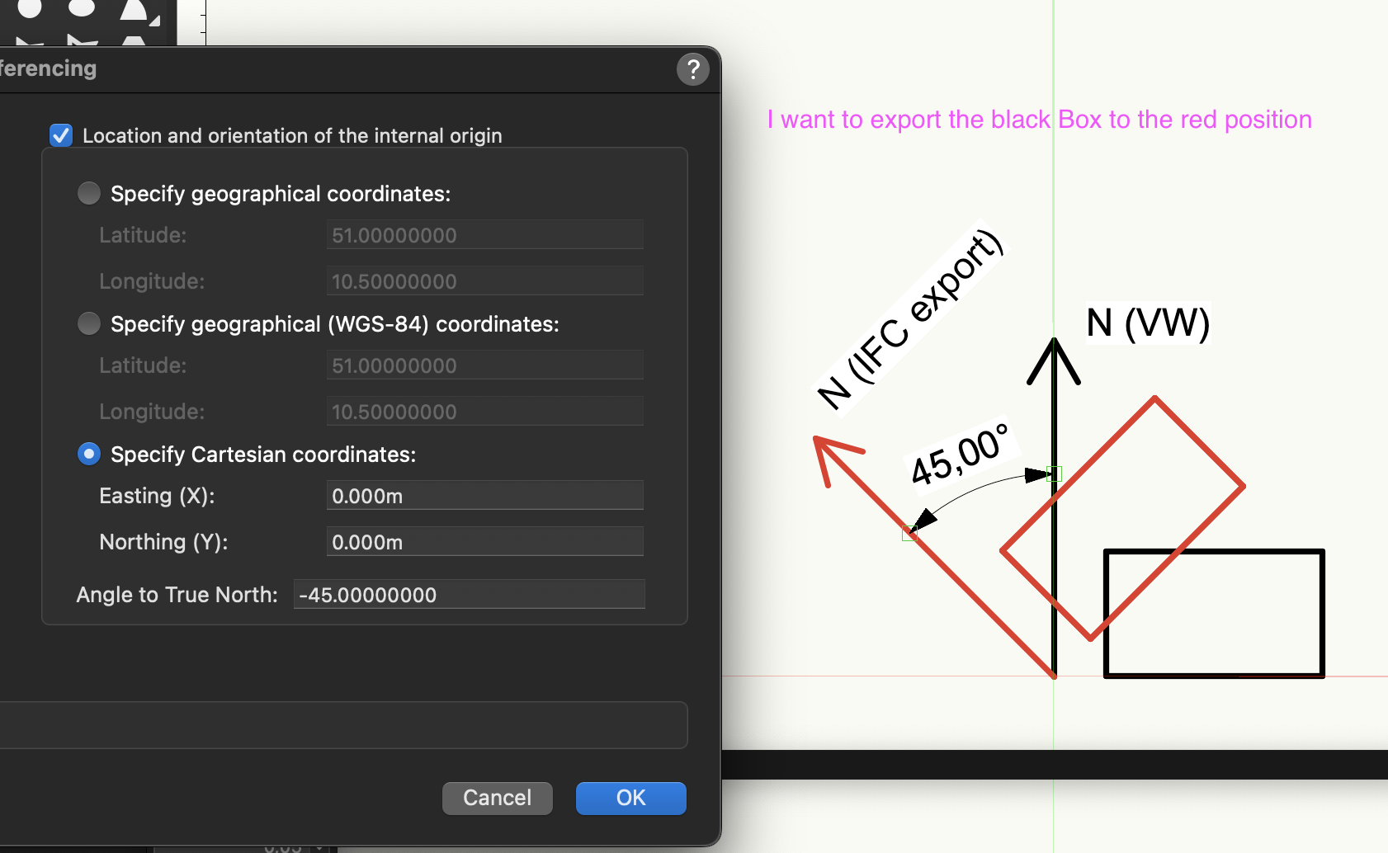Open help via the question mark icon

[x=692, y=69]
